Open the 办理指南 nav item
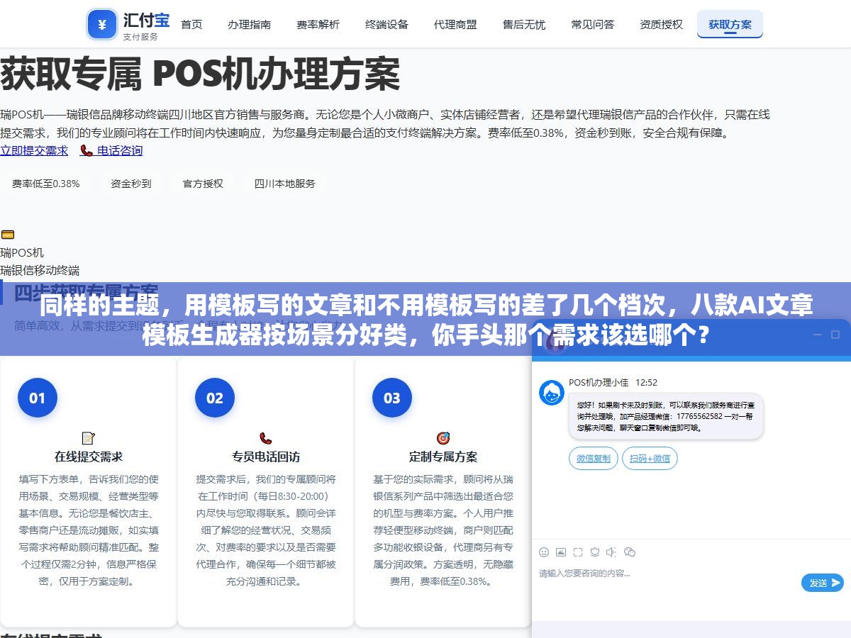This screenshot has height=638, width=851. (x=249, y=24)
